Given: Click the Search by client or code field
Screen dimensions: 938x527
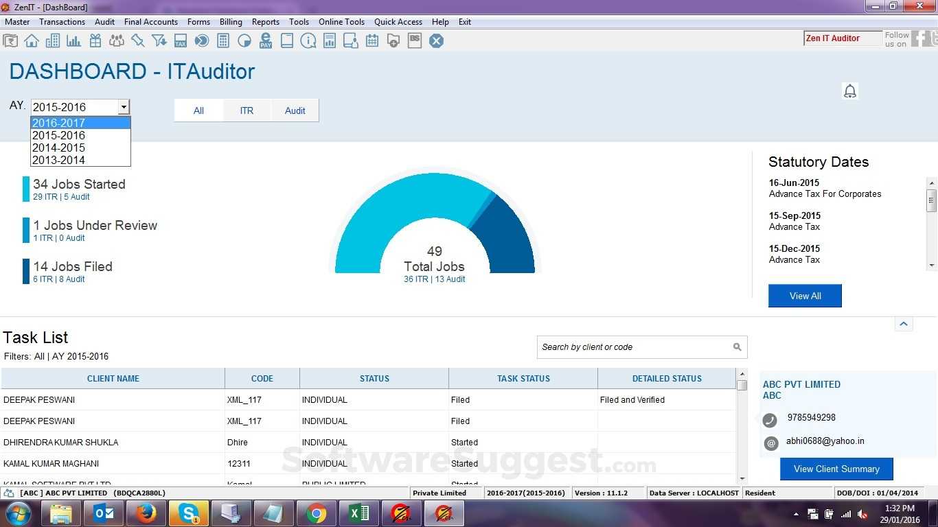Looking at the screenshot, I should (x=634, y=347).
